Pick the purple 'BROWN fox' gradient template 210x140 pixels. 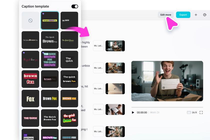tap(50, 134)
